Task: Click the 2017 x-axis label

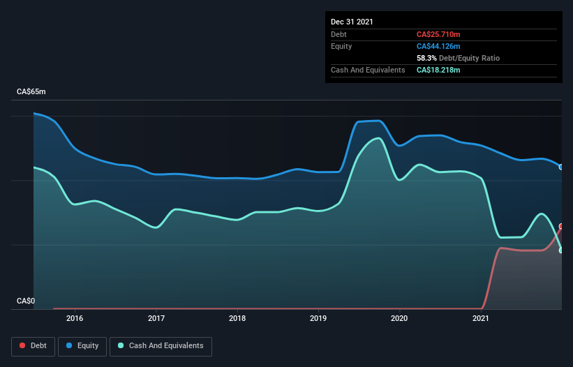Action: coord(156,318)
